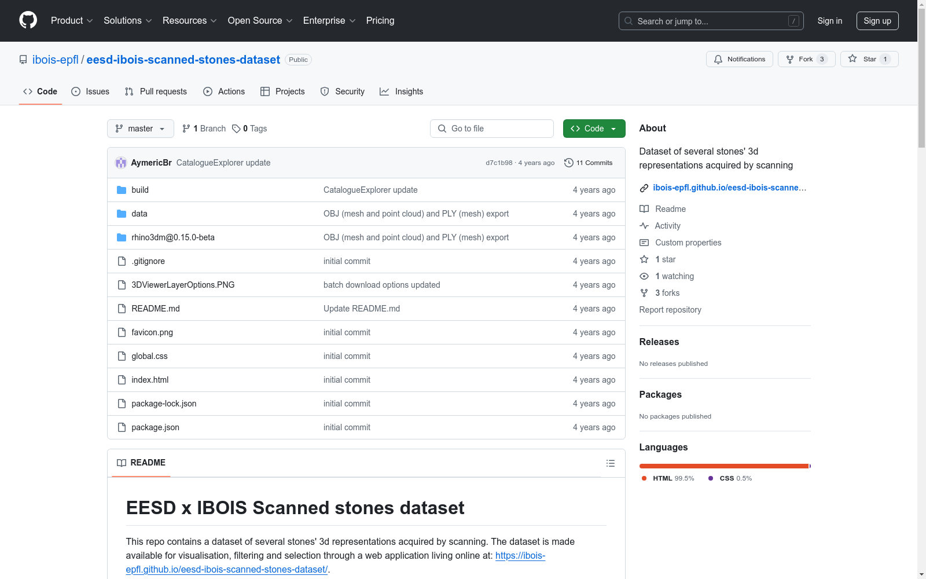Click the search magnifier icon in the header
This screenshot has width=926, height=579.
pos(629,21)
